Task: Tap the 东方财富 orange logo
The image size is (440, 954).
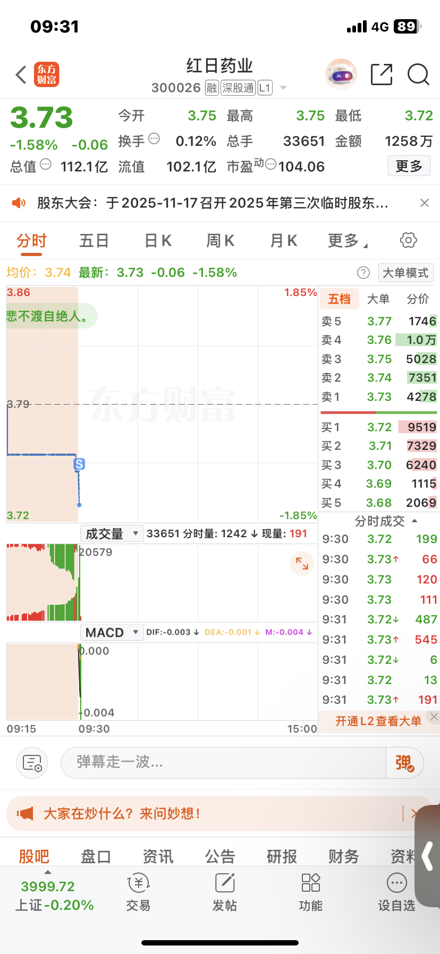Action: [x=47, y=75]
